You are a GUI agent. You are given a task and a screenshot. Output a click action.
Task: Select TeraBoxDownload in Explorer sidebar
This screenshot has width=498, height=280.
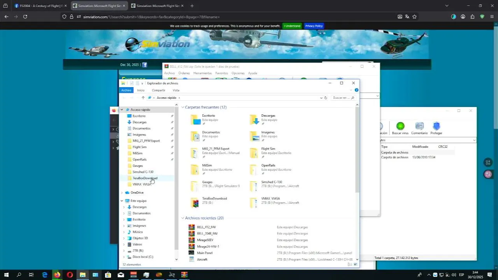145,178
